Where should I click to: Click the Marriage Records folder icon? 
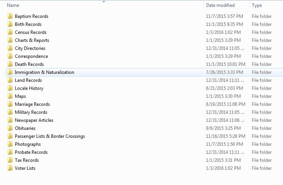(10, 104)
